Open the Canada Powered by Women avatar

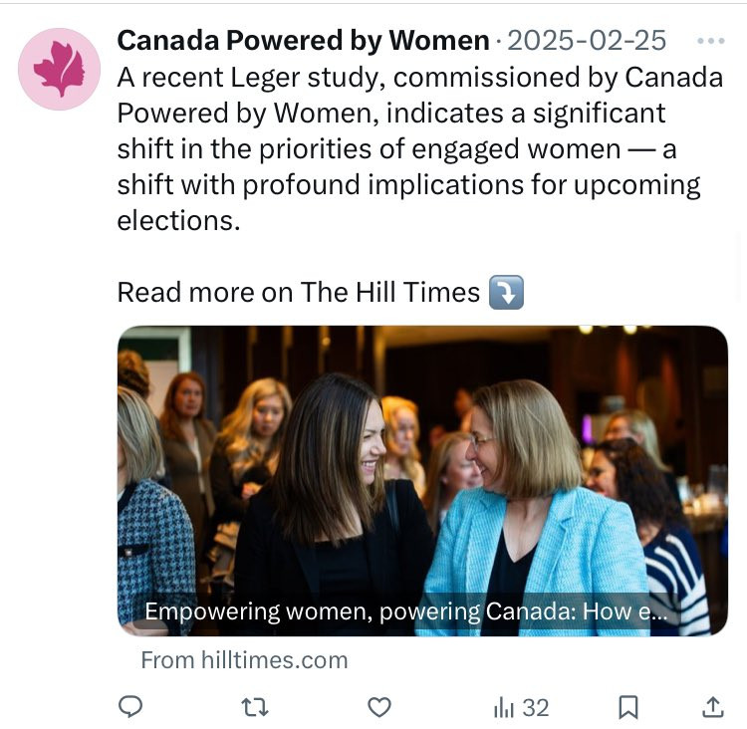[x=60, y=69]
